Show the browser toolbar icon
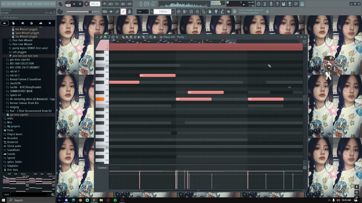Viewport: 362px width, 203px height. tap(204, 12)
